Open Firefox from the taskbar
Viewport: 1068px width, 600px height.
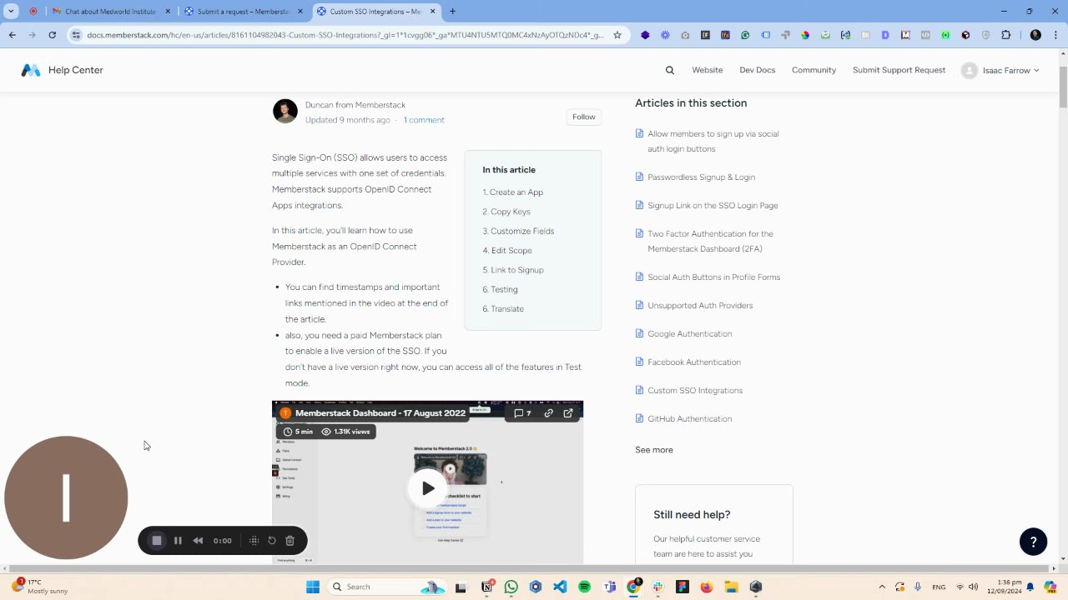pyautogui.click(x=707, y=587)
